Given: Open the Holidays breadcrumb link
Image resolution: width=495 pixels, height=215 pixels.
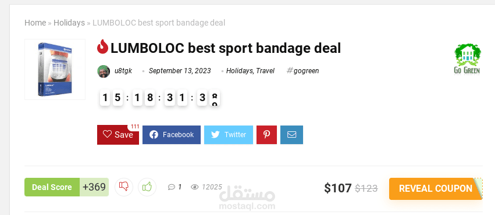Looking at the screenshot, I should pyautogui.click(x=69, y=23).
